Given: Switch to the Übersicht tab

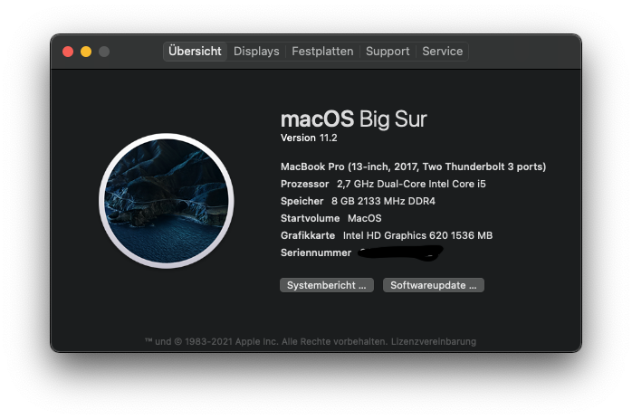Looking at the screenshot, I should [x=195, y=52].
